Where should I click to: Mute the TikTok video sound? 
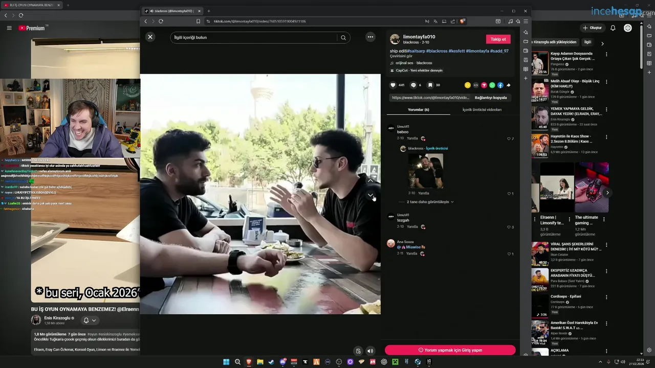(370, 351)
